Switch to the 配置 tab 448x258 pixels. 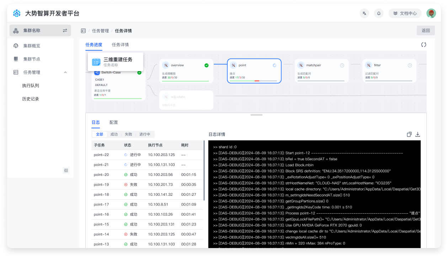click(114, 123)
